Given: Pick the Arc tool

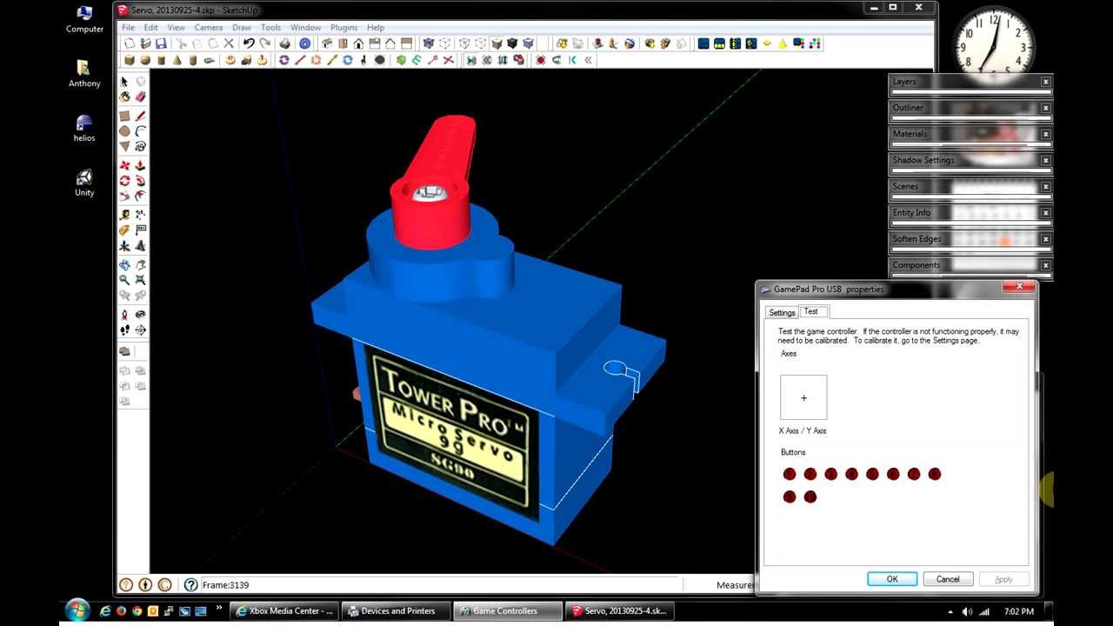Looking at the screenshot, I should 140,130.
